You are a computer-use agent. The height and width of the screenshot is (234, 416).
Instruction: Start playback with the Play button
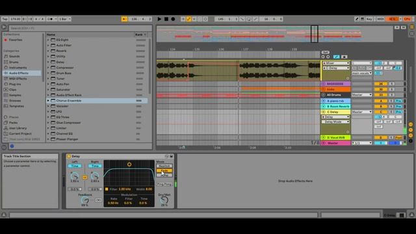coord(159,19)
